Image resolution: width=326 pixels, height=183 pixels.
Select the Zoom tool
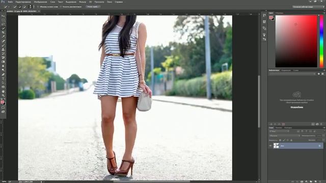[x=3, y=96]
